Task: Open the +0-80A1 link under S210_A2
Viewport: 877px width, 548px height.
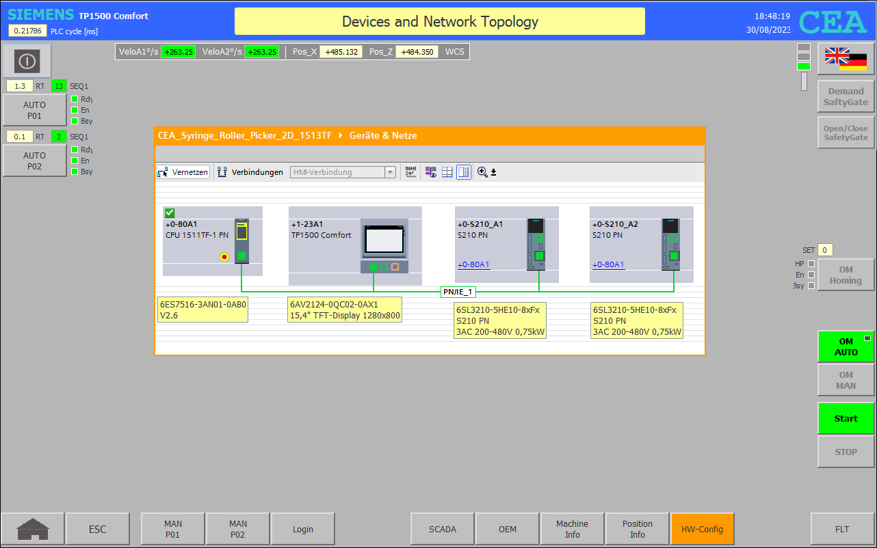Action: (608, 264)
